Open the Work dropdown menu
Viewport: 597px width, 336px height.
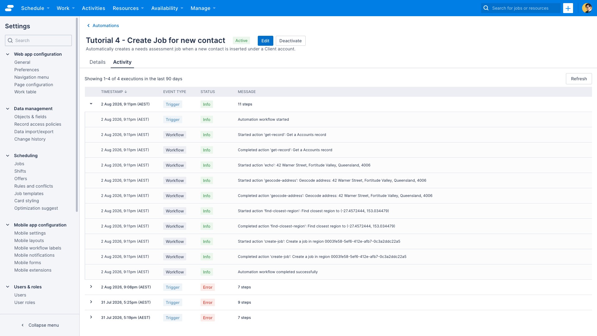(x=66, y=8)
